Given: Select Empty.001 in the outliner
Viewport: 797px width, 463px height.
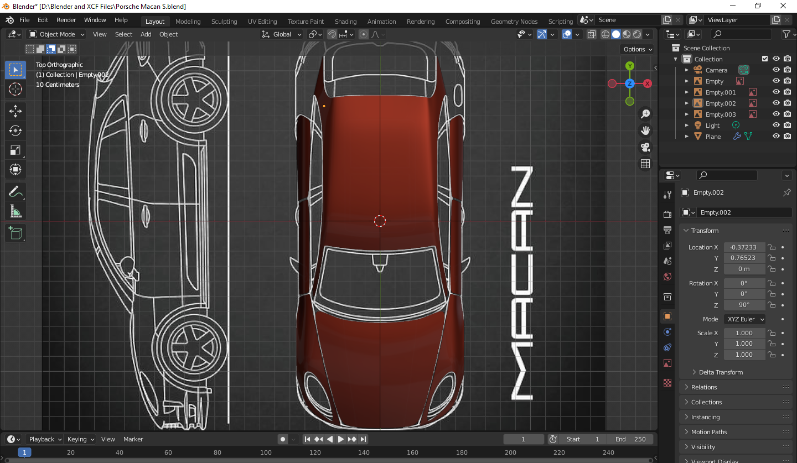Looking at the screenshot, I should point(721,92).
